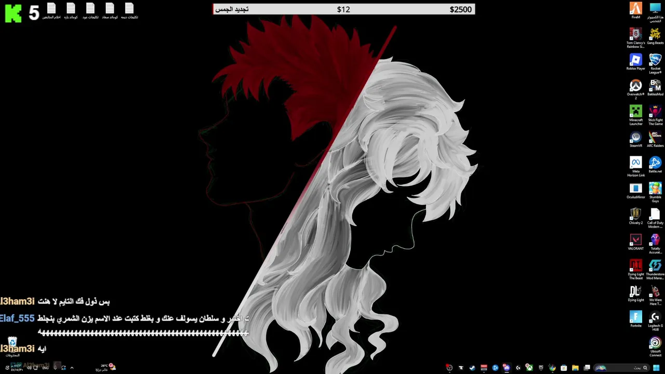This screenshot has height=374, width=665.
Task: Launch Rocket League from the desktop
Action: pyautogui.click(x=655, y=64)
